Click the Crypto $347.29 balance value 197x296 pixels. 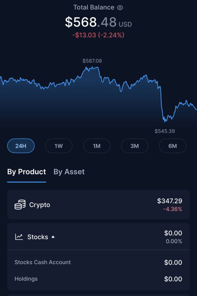(x=170, y=201)
